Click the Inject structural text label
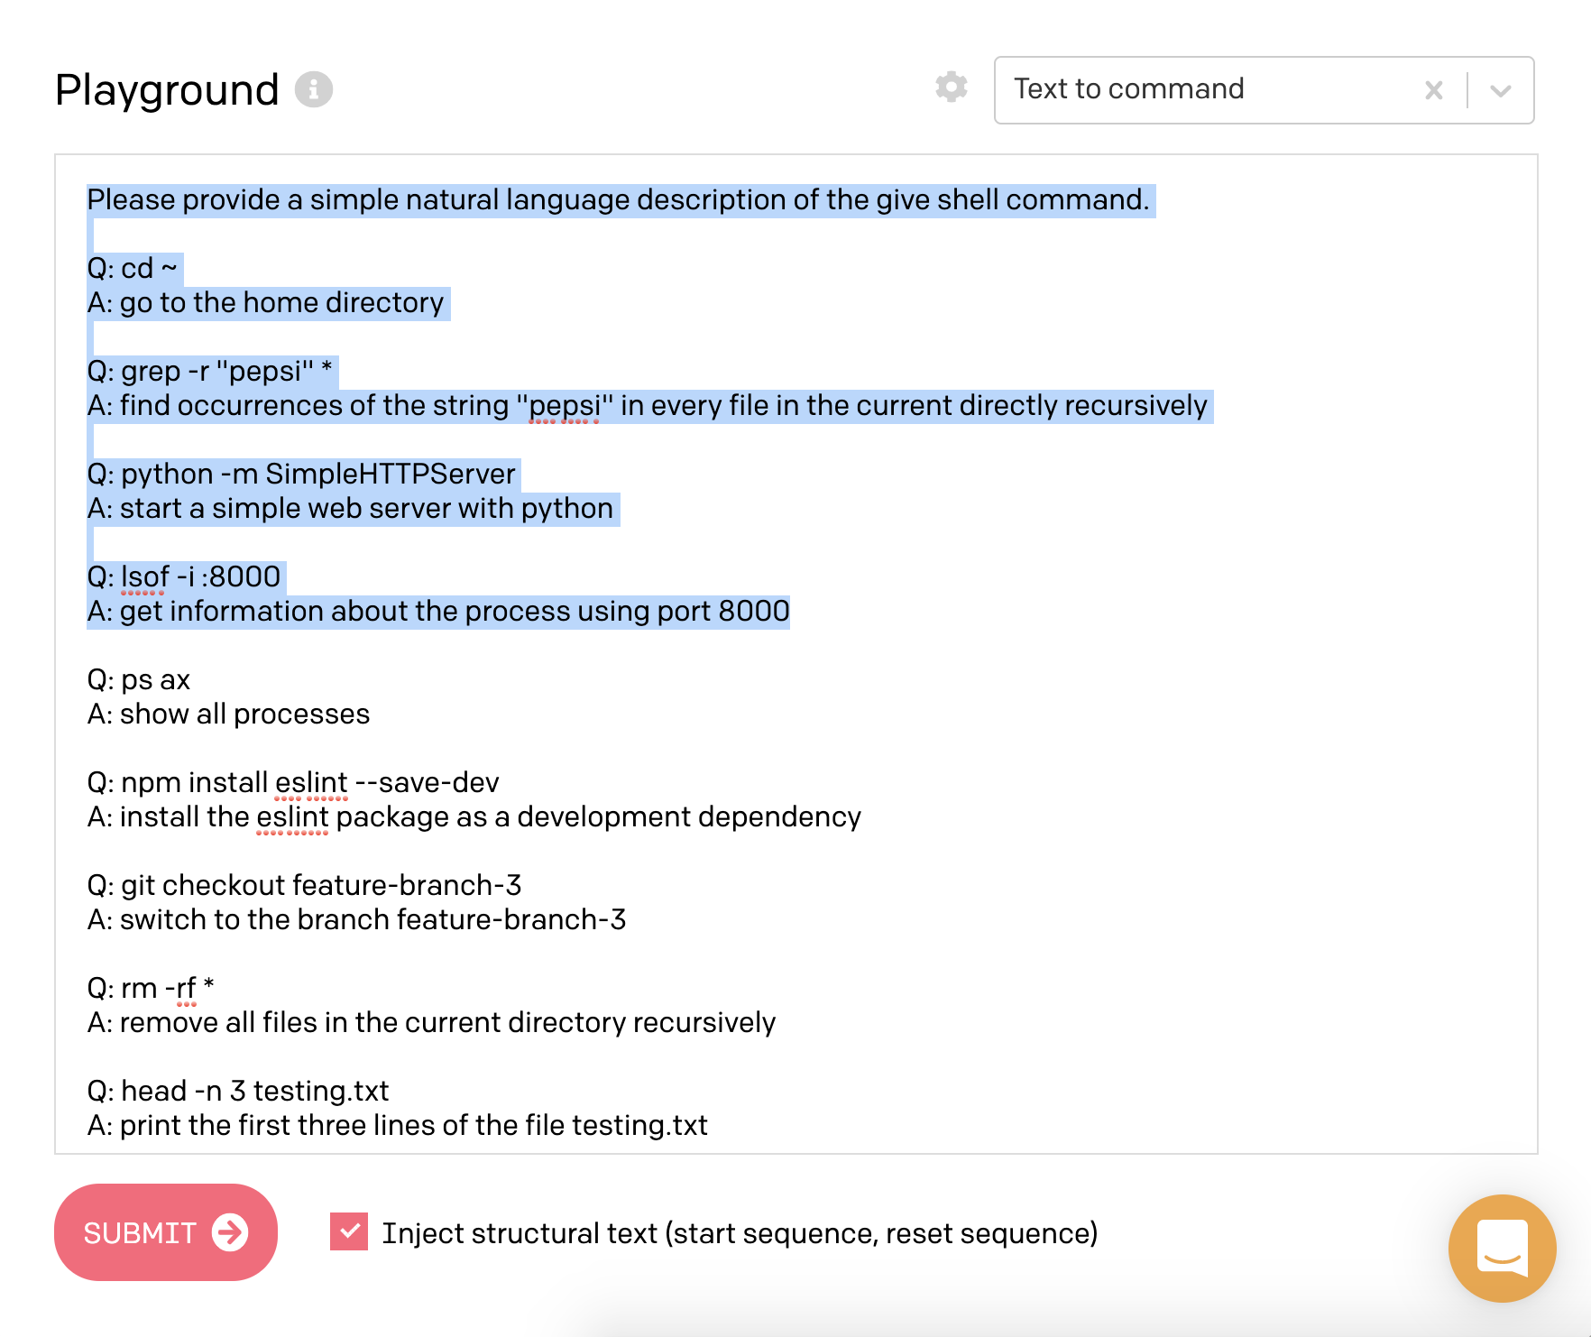This screenshot has height=1337, width=1591. pyautogui.click(x=739, y=1233)
